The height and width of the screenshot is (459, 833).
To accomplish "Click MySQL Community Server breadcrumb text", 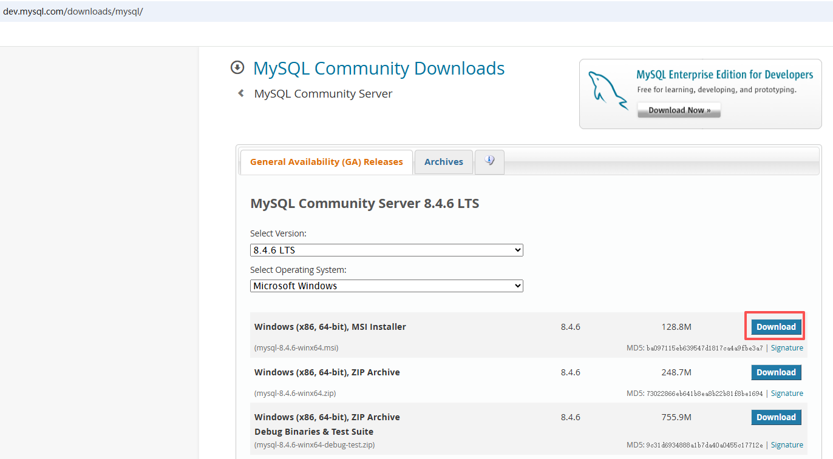I will [323, 94].
